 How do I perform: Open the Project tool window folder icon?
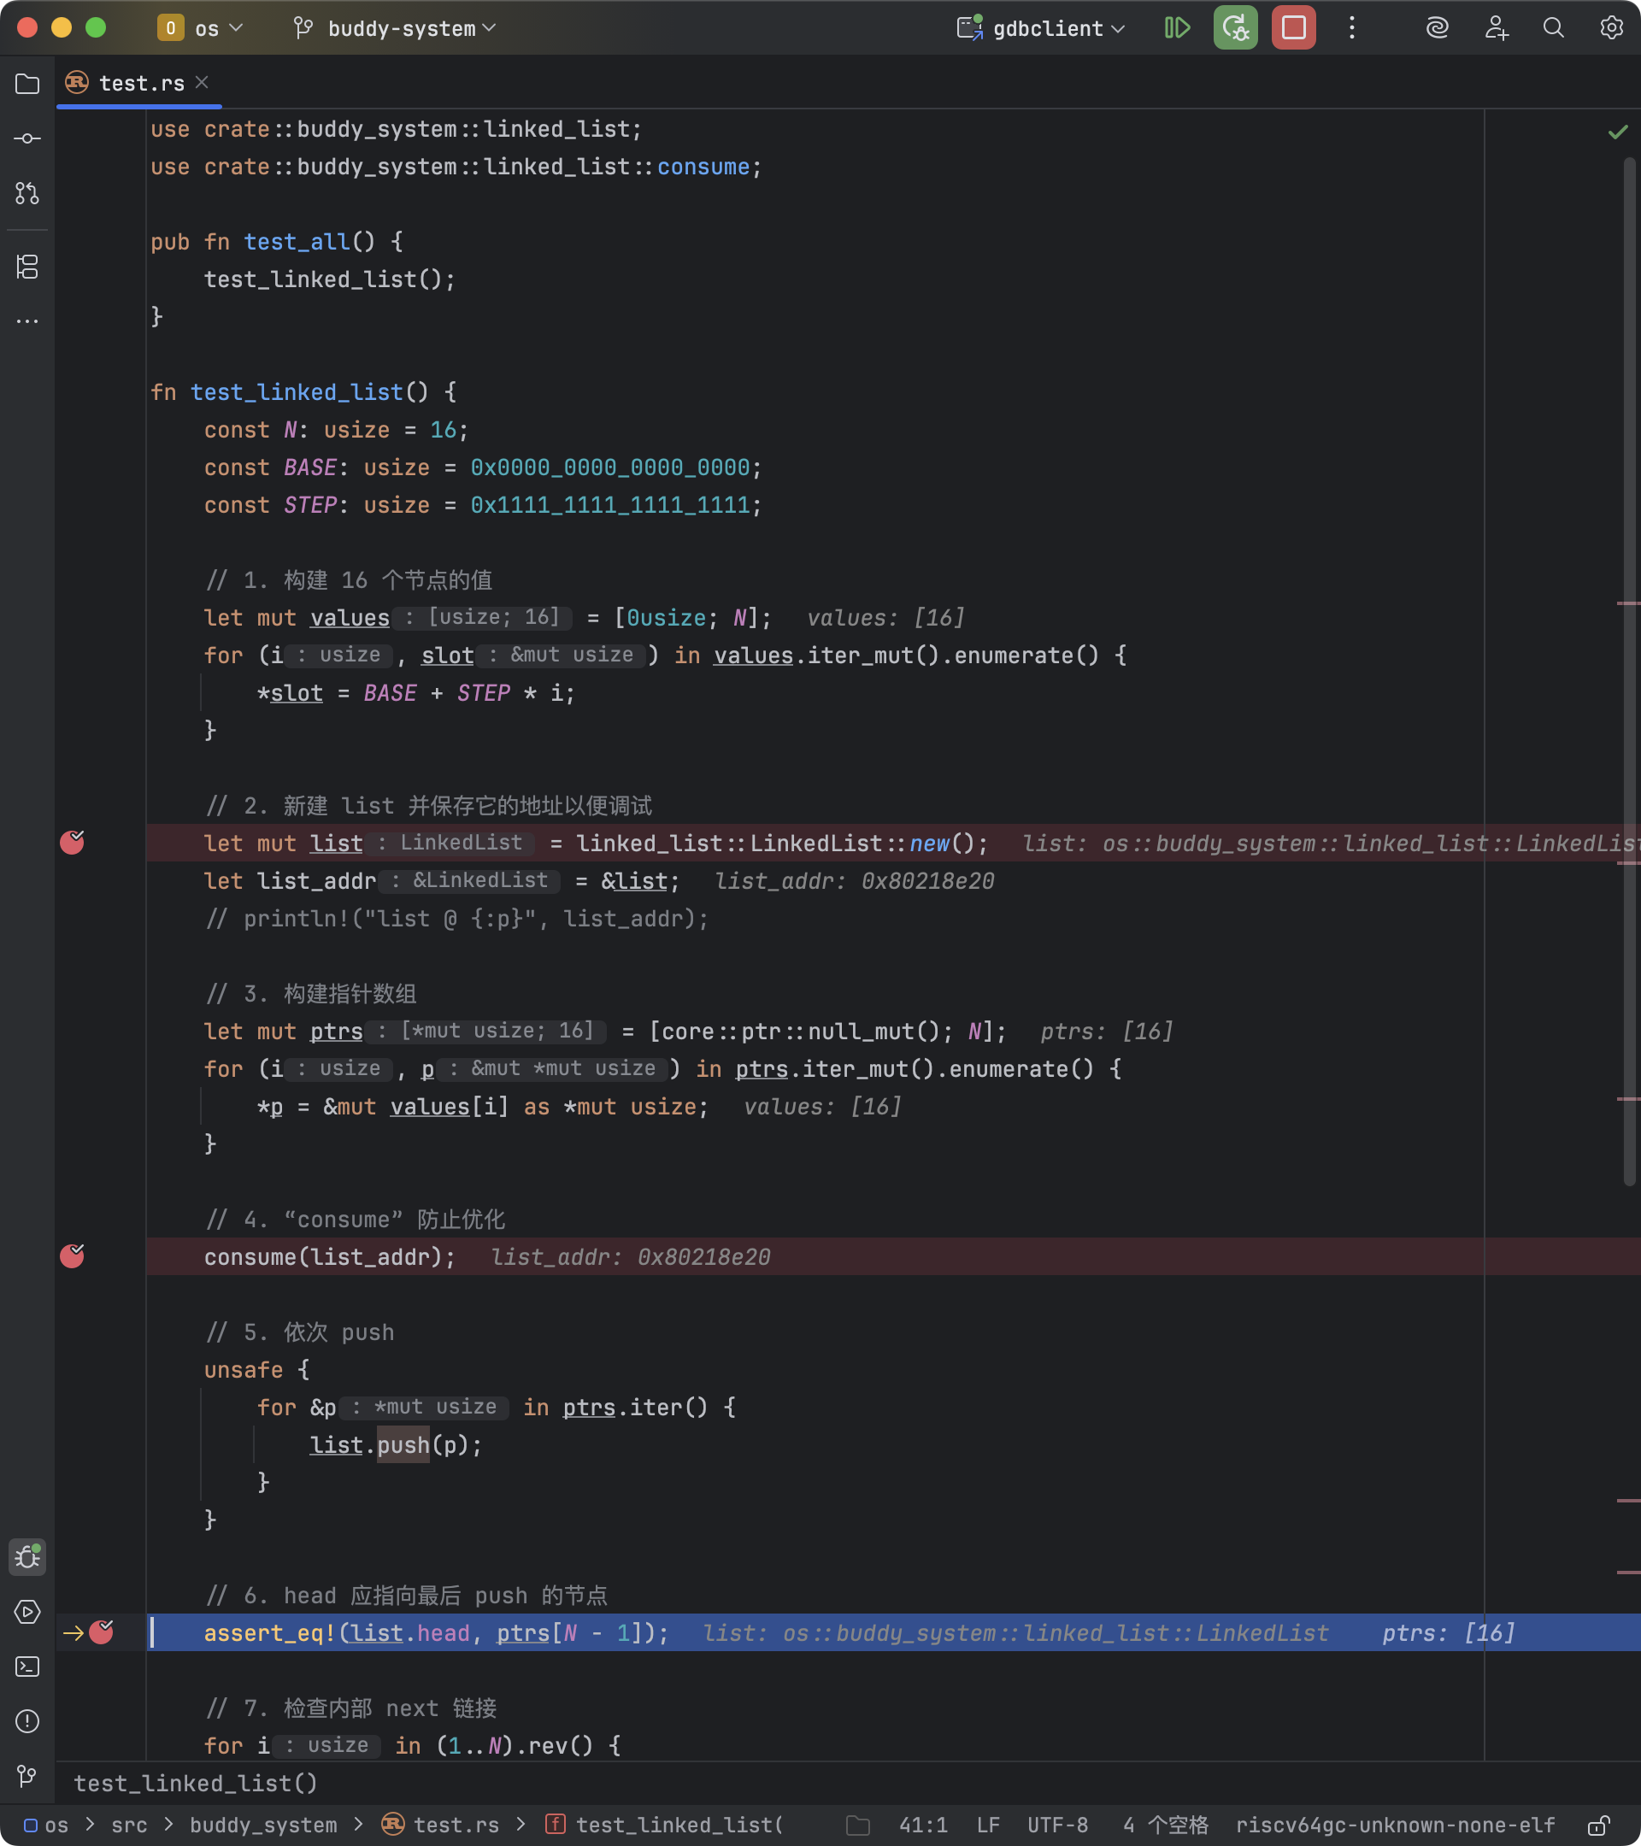coord(27,84)
